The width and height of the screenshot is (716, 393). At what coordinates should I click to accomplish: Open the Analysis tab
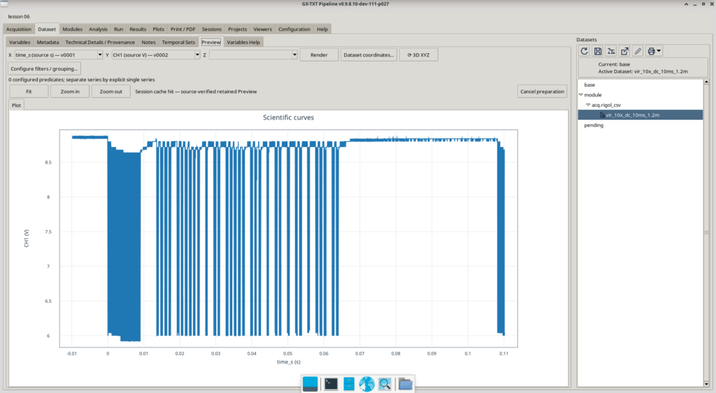click(x=98, y=29)
